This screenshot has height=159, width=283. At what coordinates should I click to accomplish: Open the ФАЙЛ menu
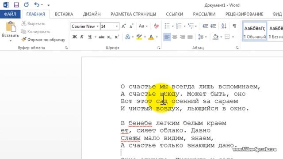click(x=10, y=14)
